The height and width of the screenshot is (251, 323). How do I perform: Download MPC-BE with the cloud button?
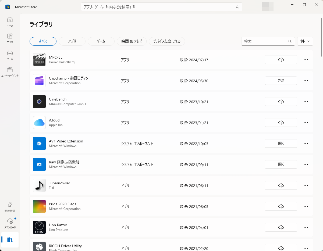pos(281,60)
